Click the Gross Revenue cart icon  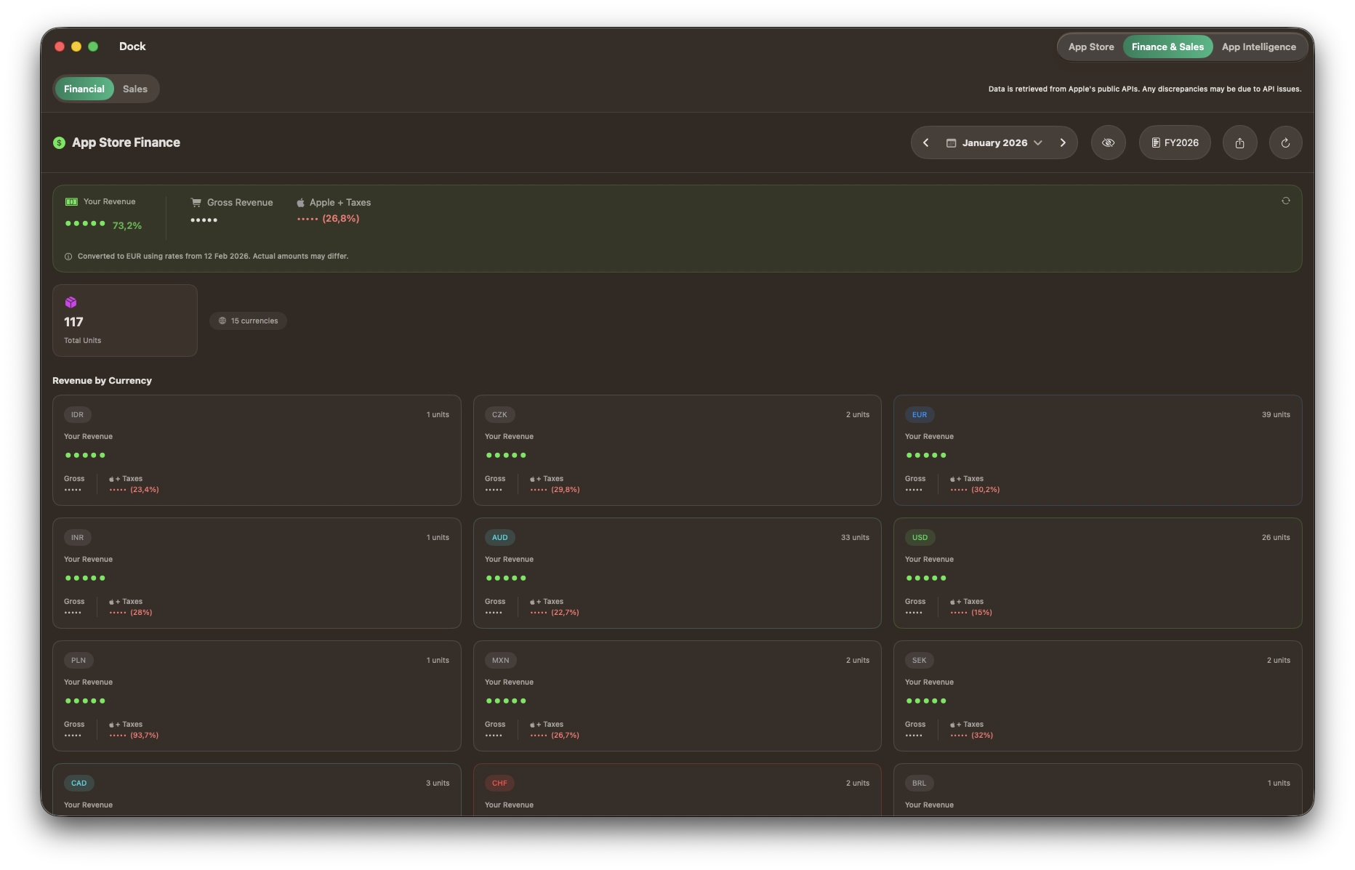[196, 203]
